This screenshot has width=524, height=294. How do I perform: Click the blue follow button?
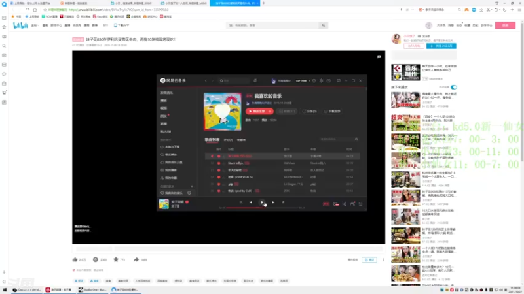[441, 46]
